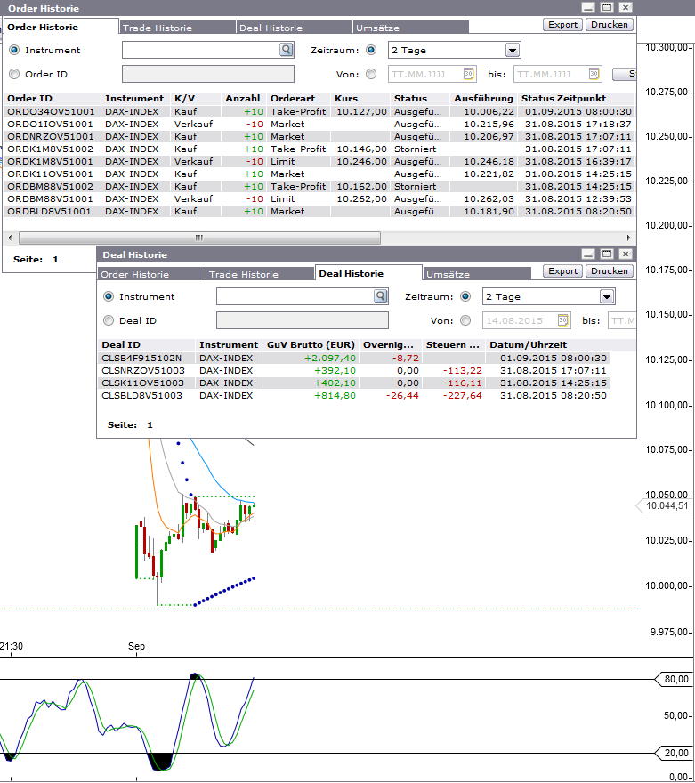695x783 pixels.
Task: Click the instrument search icon in Deal Historie
Action: pyautogui.click(x=380, y=297)
